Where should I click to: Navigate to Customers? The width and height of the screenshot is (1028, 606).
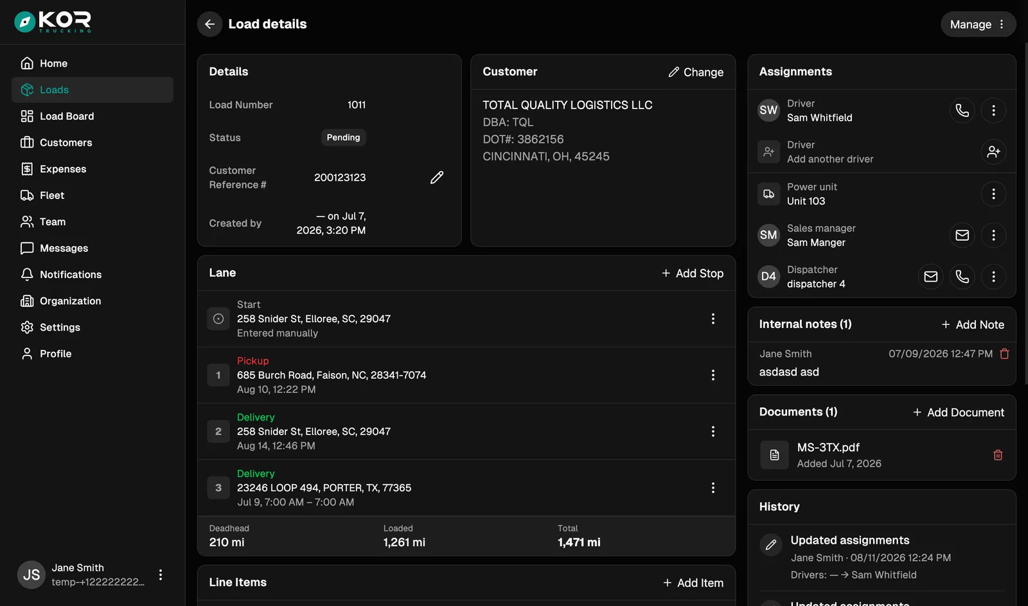[x=93, y=143]
